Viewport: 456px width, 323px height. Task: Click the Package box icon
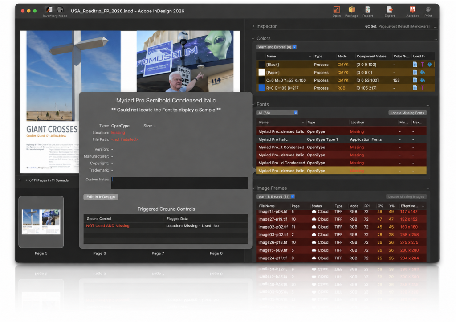352,12
